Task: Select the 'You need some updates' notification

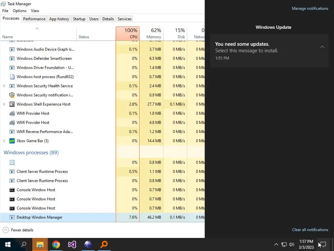Action: pyautogui.click(x=269, y=51)
